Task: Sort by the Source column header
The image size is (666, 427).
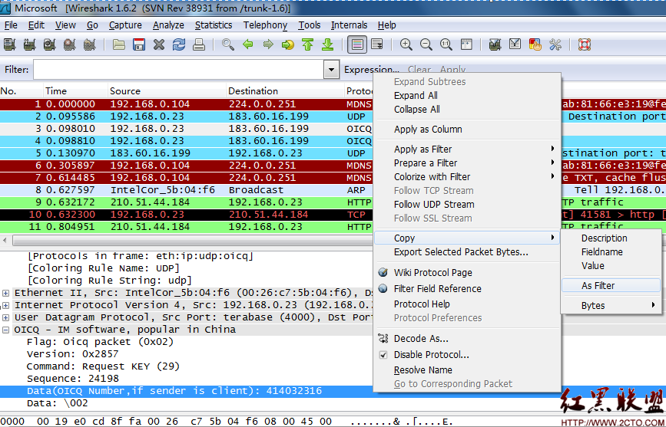Action: 167,91
